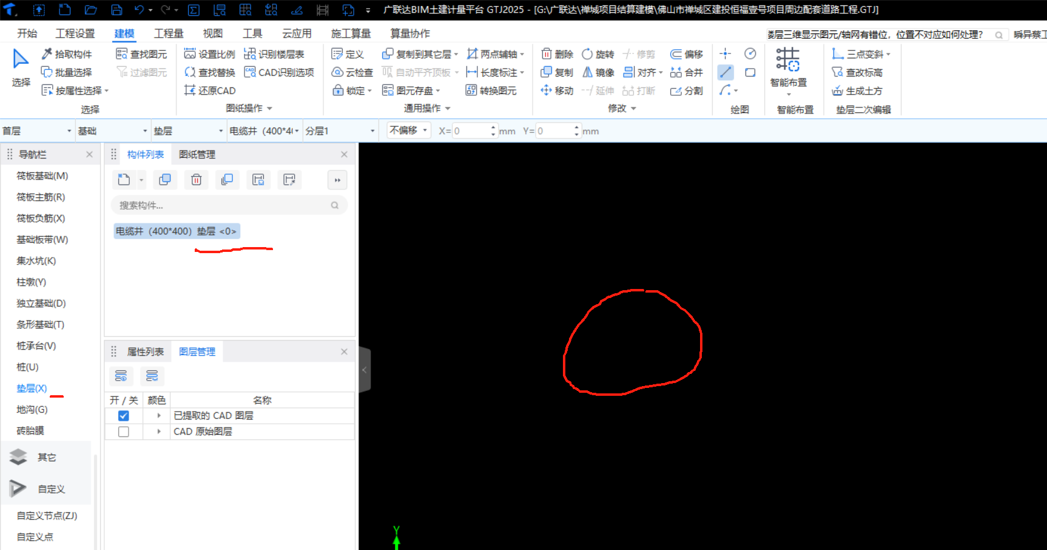1047x550 pixels.
Task: Open the 分层1 dropdown
Action: (340, 131)
